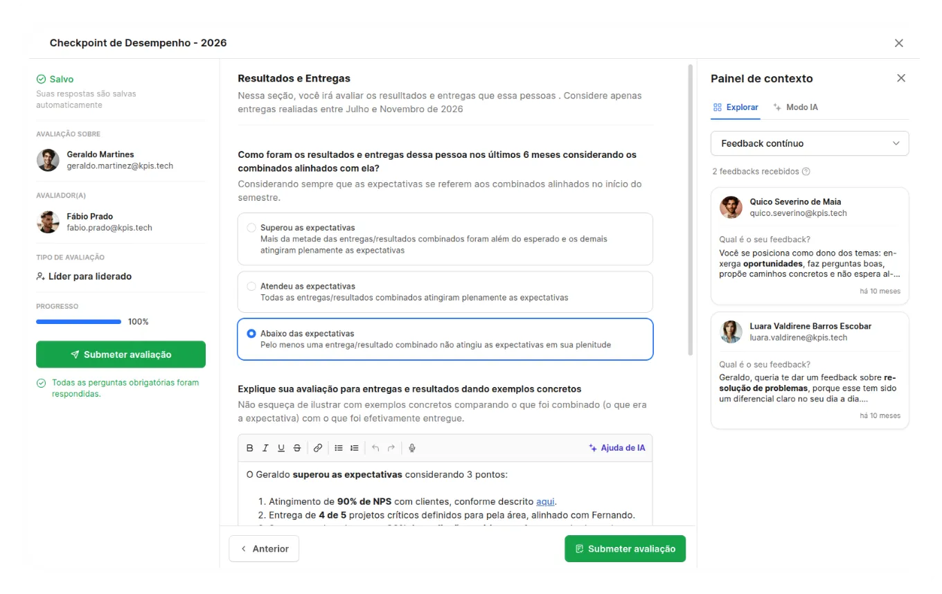The width and height of the screenshot is (942, 594).
Task: Click the '2 feedbacks recebidos' count
Action: (756, 172)
